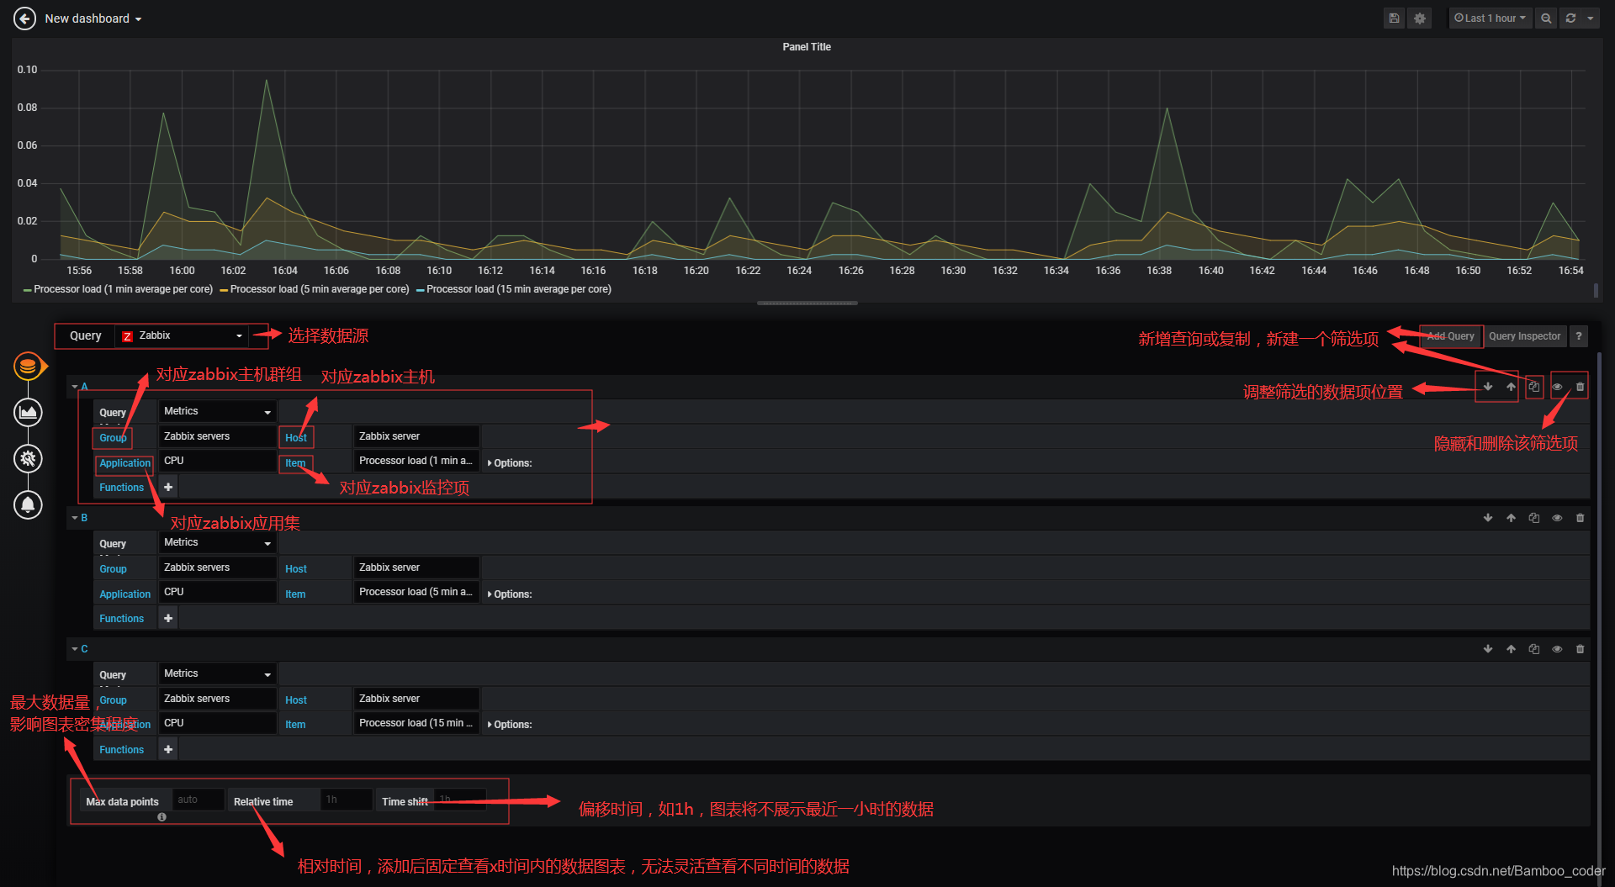Open the Last 1 hour time picker
Image resolution: width=1615 pixels, height=887 pixels.
pos(1490,18)
